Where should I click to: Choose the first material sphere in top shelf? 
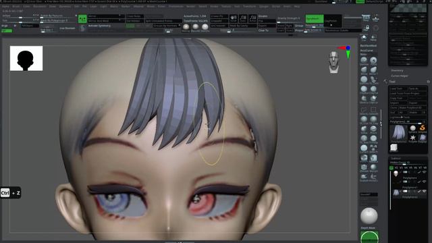click(x=186, y=27)
